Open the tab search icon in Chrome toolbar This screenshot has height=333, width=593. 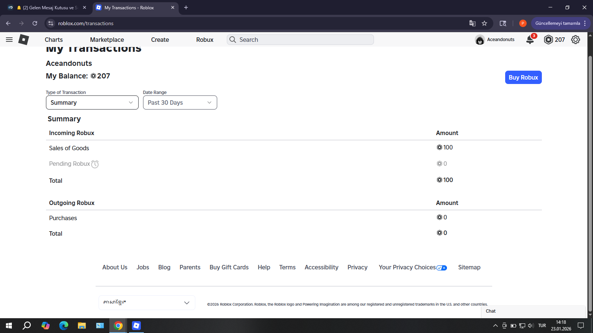503,23
